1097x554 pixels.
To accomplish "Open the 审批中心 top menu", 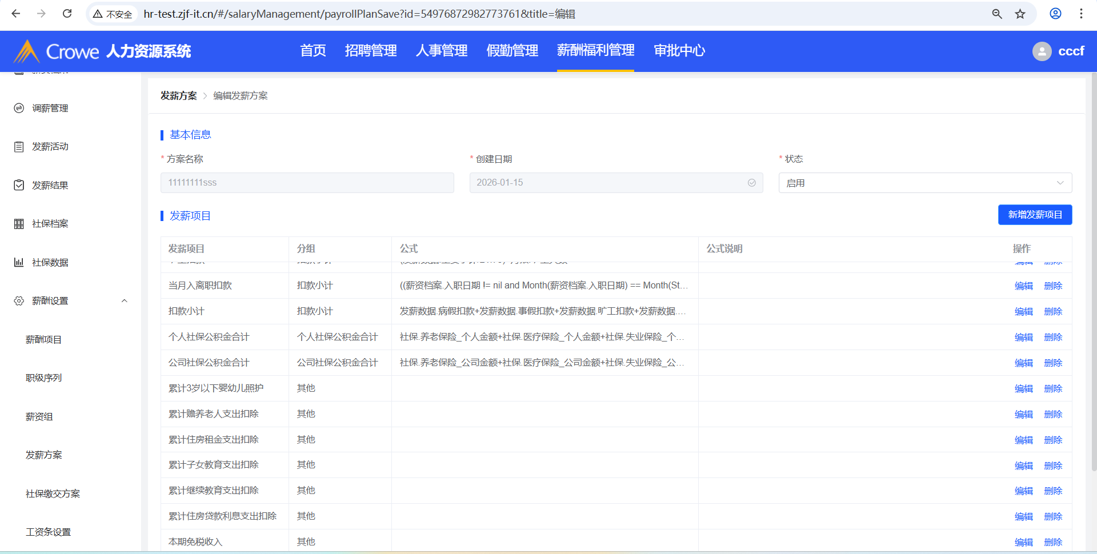I will [x=679, y=51].
